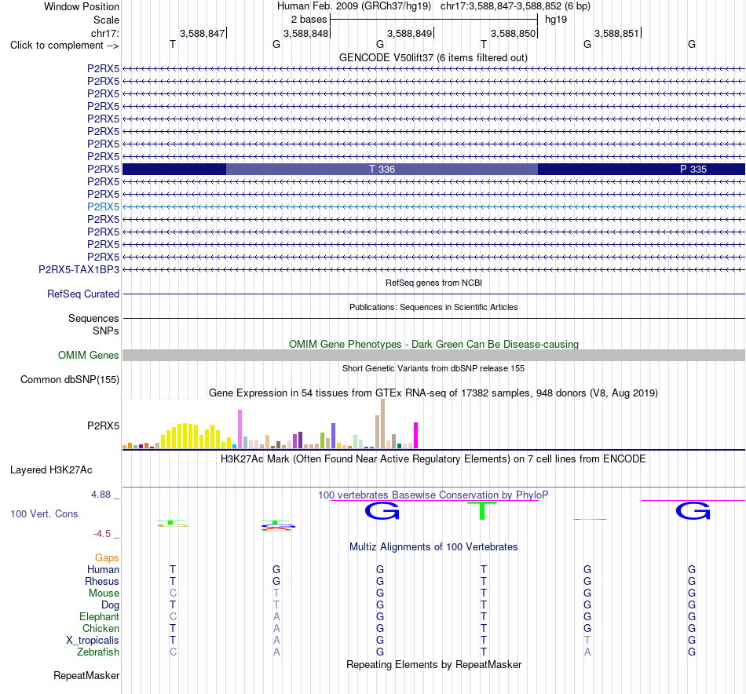Click the T 336 codon block
The width and height of the screenshot is (746, 694).
(x=382, y=169)
